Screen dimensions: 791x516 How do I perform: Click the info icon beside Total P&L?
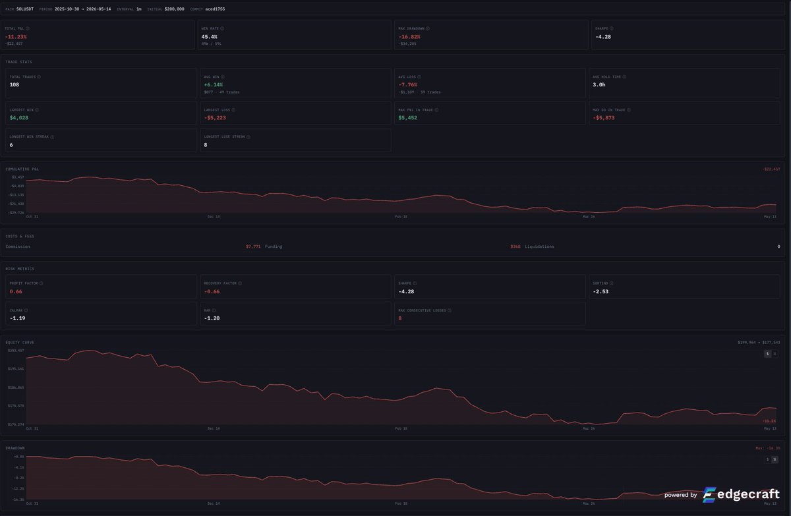pos(27,29)
